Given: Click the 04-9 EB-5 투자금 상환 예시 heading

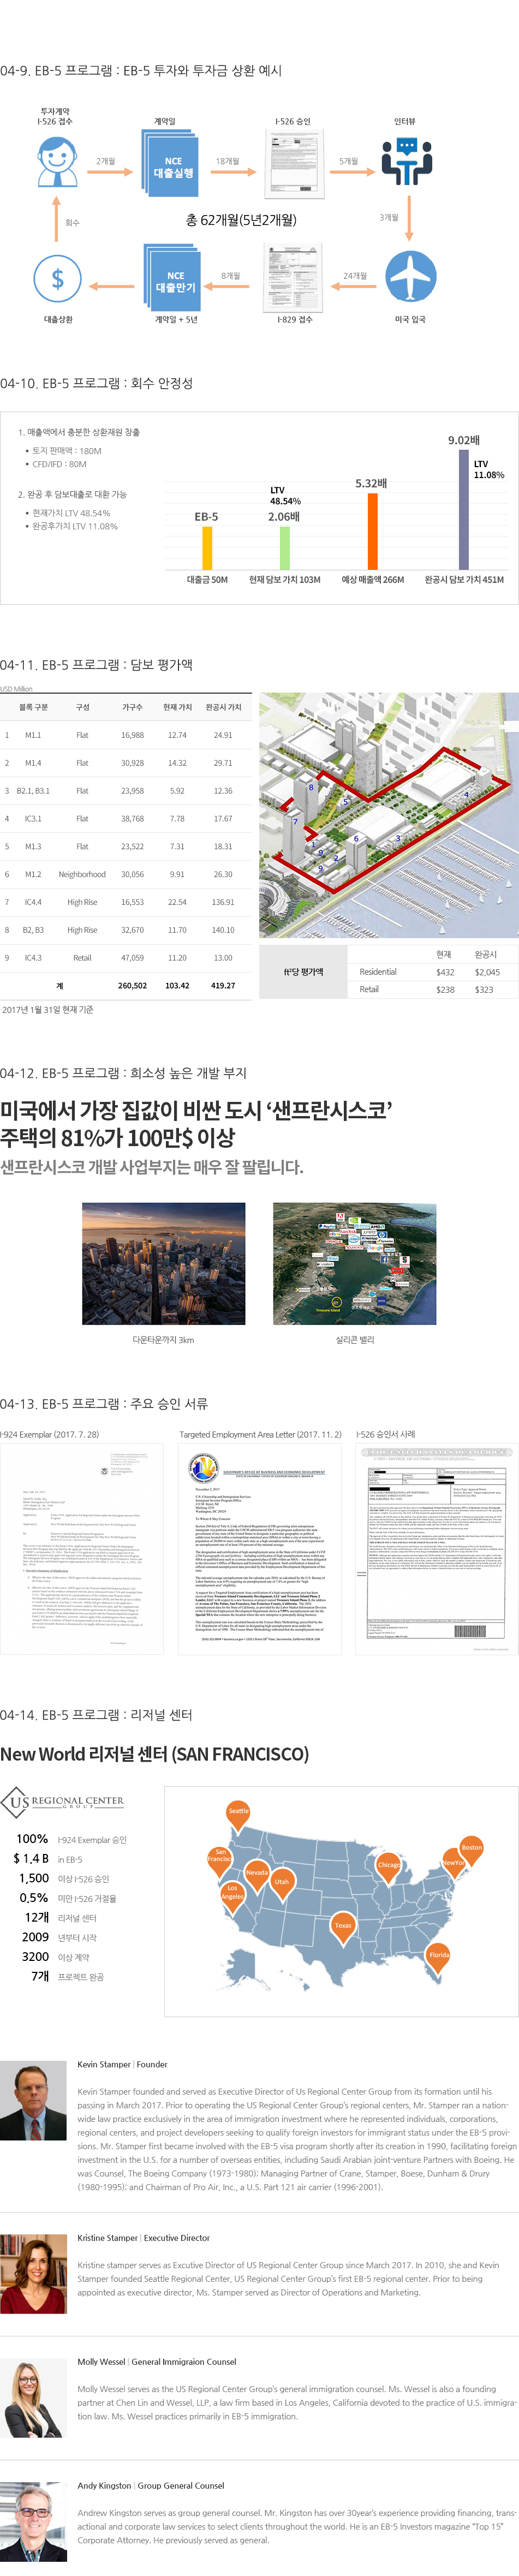Looking at the screenshot, I should (141, 71).
